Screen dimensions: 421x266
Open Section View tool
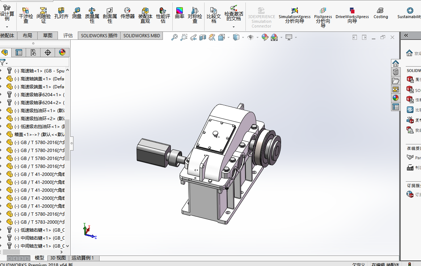tap(203, 37)
